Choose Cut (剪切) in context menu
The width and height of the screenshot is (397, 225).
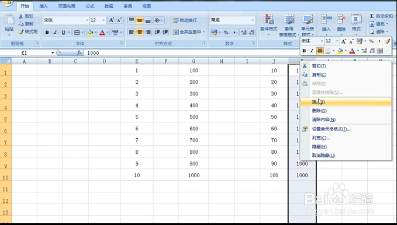[x=346, y=66]
